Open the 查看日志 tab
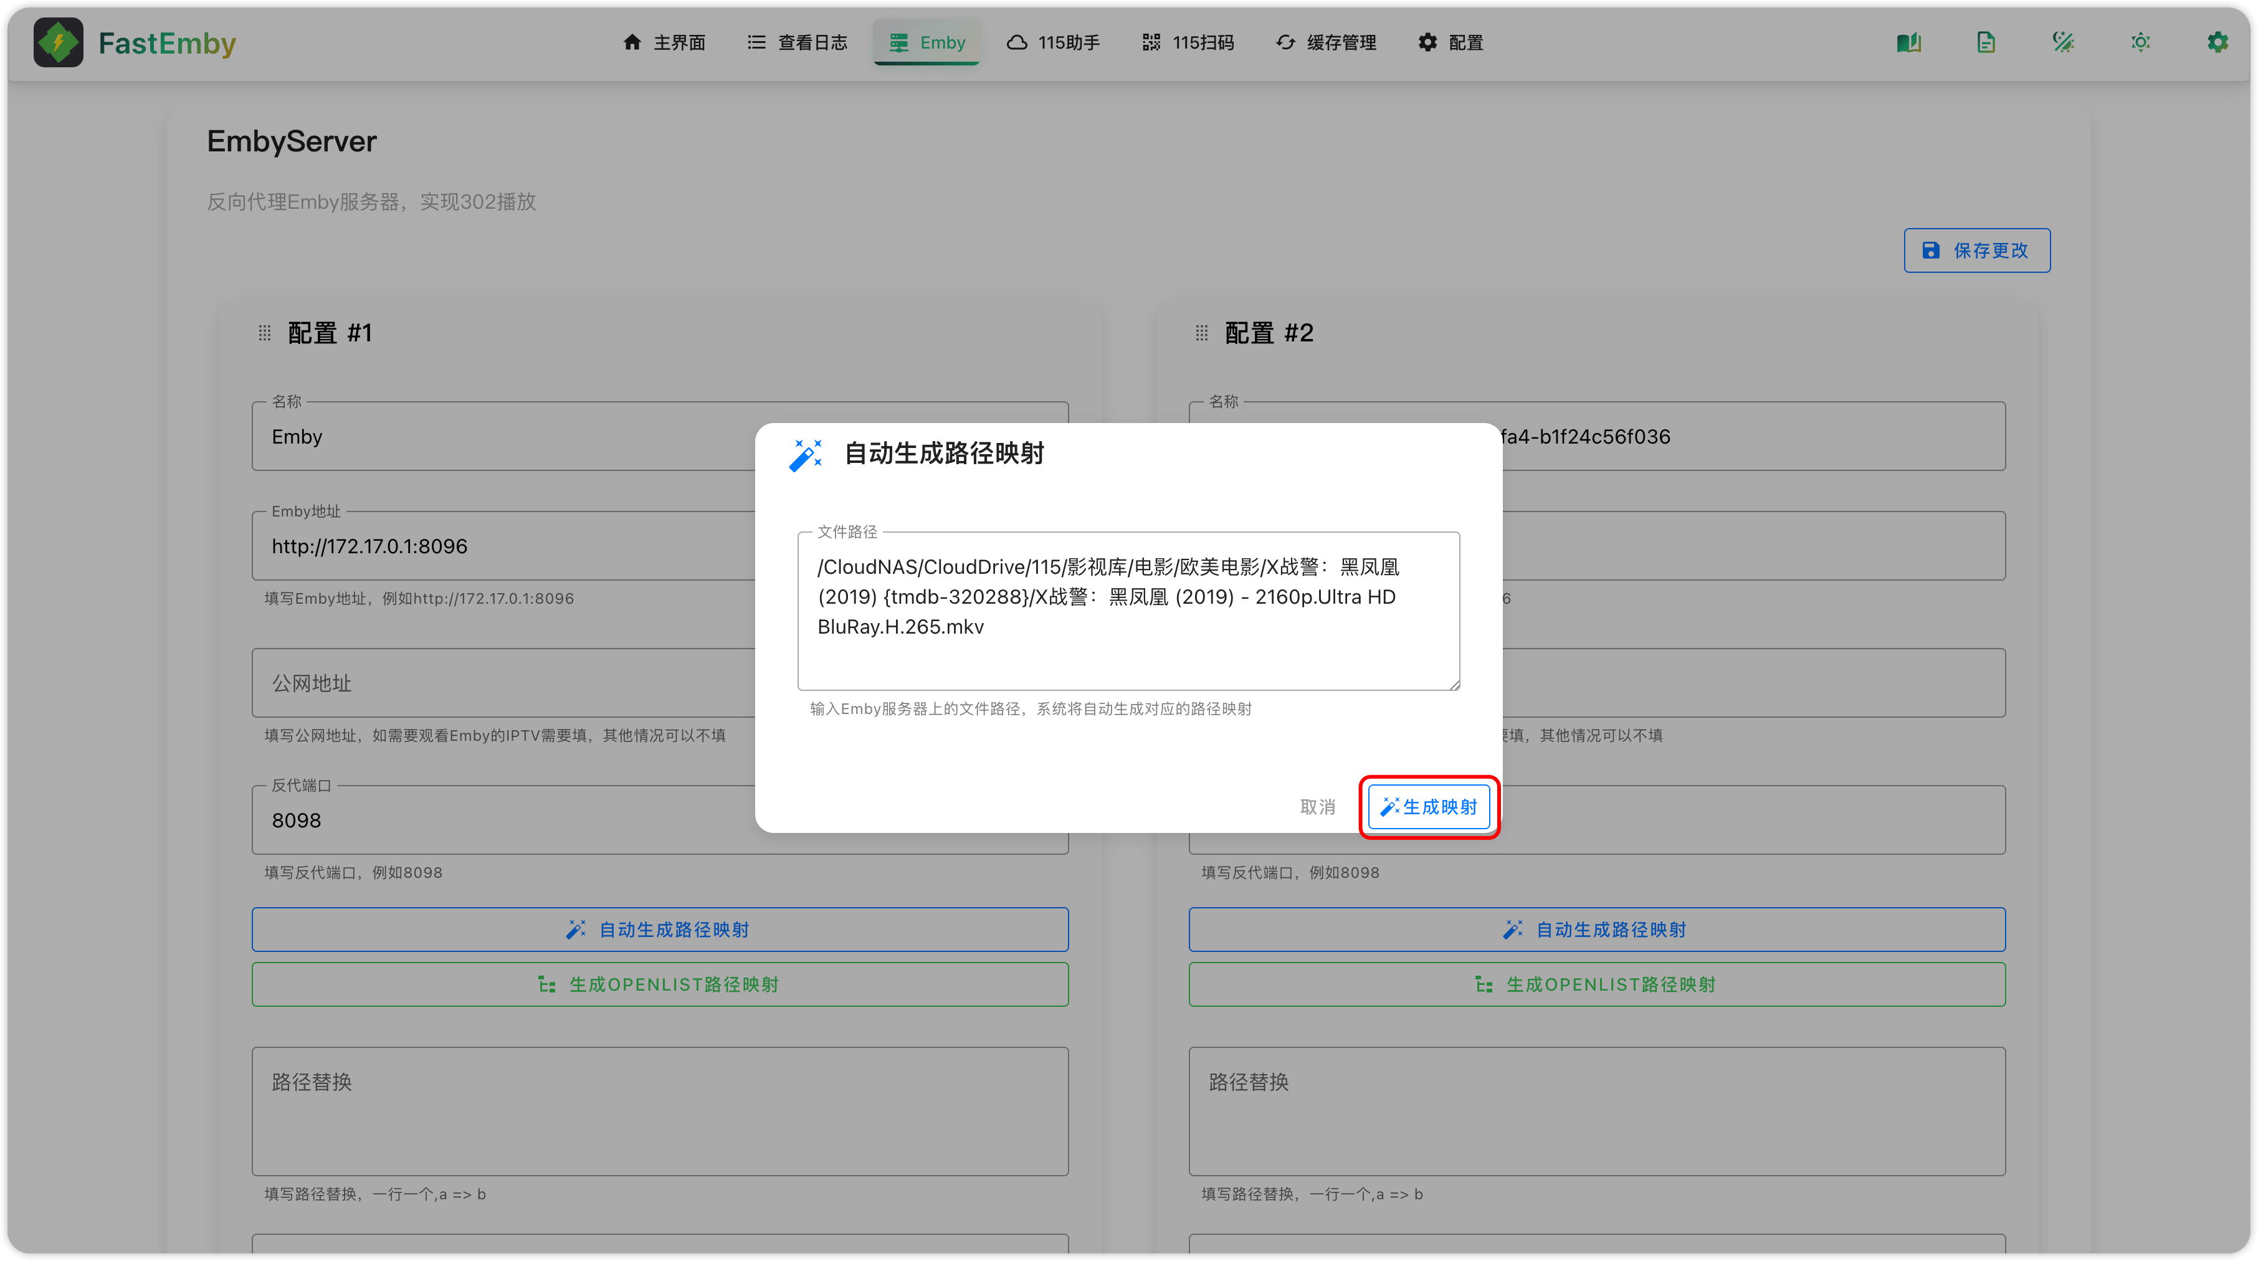 click(x=797, y=42)
